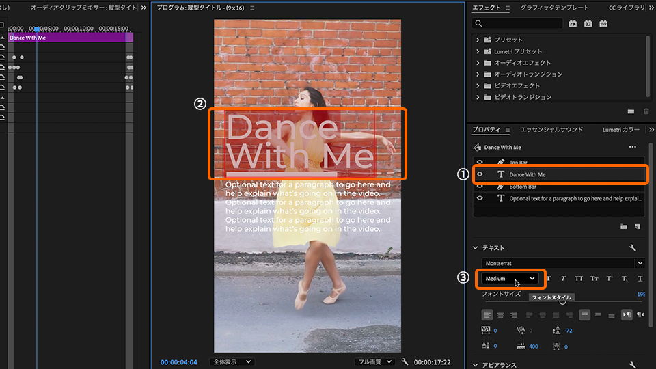Screen dimensions: 656x369
Task: Hide the Top Bar layer
Action: [480, 163]
